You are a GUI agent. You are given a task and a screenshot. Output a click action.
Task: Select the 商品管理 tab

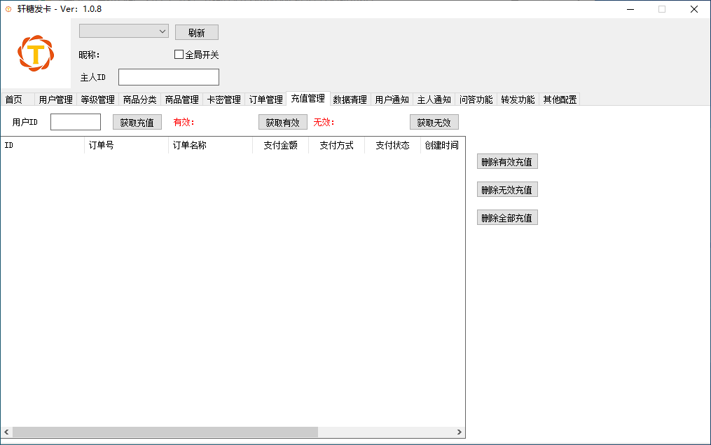point(182,100)
